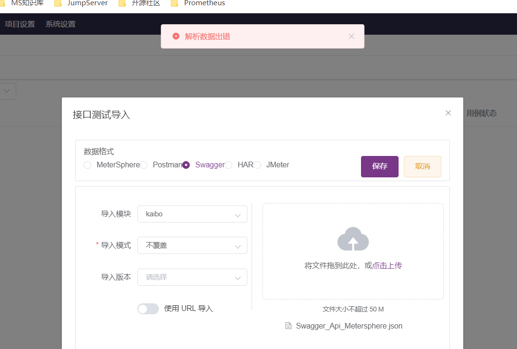Click the Swagger_Api_Metersphere.json file name
The image size is (517, 349).
click(349, 326)
